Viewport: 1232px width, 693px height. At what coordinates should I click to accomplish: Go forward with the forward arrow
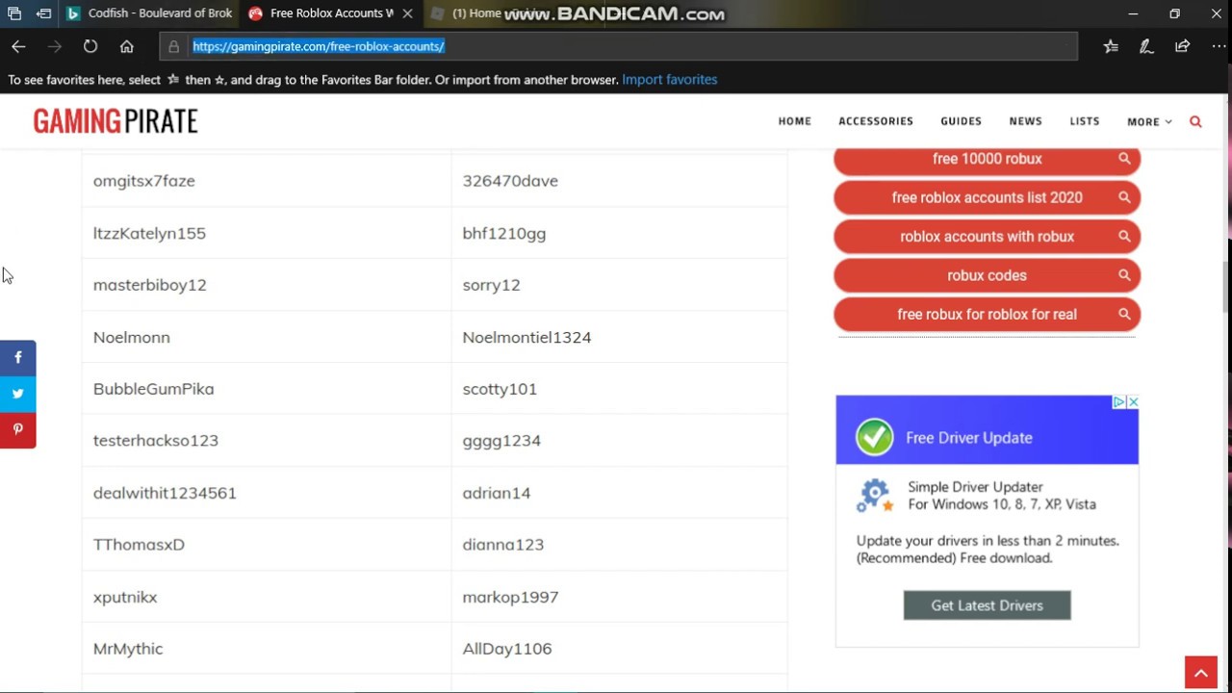pyautogui.click(x=55, y=46)
